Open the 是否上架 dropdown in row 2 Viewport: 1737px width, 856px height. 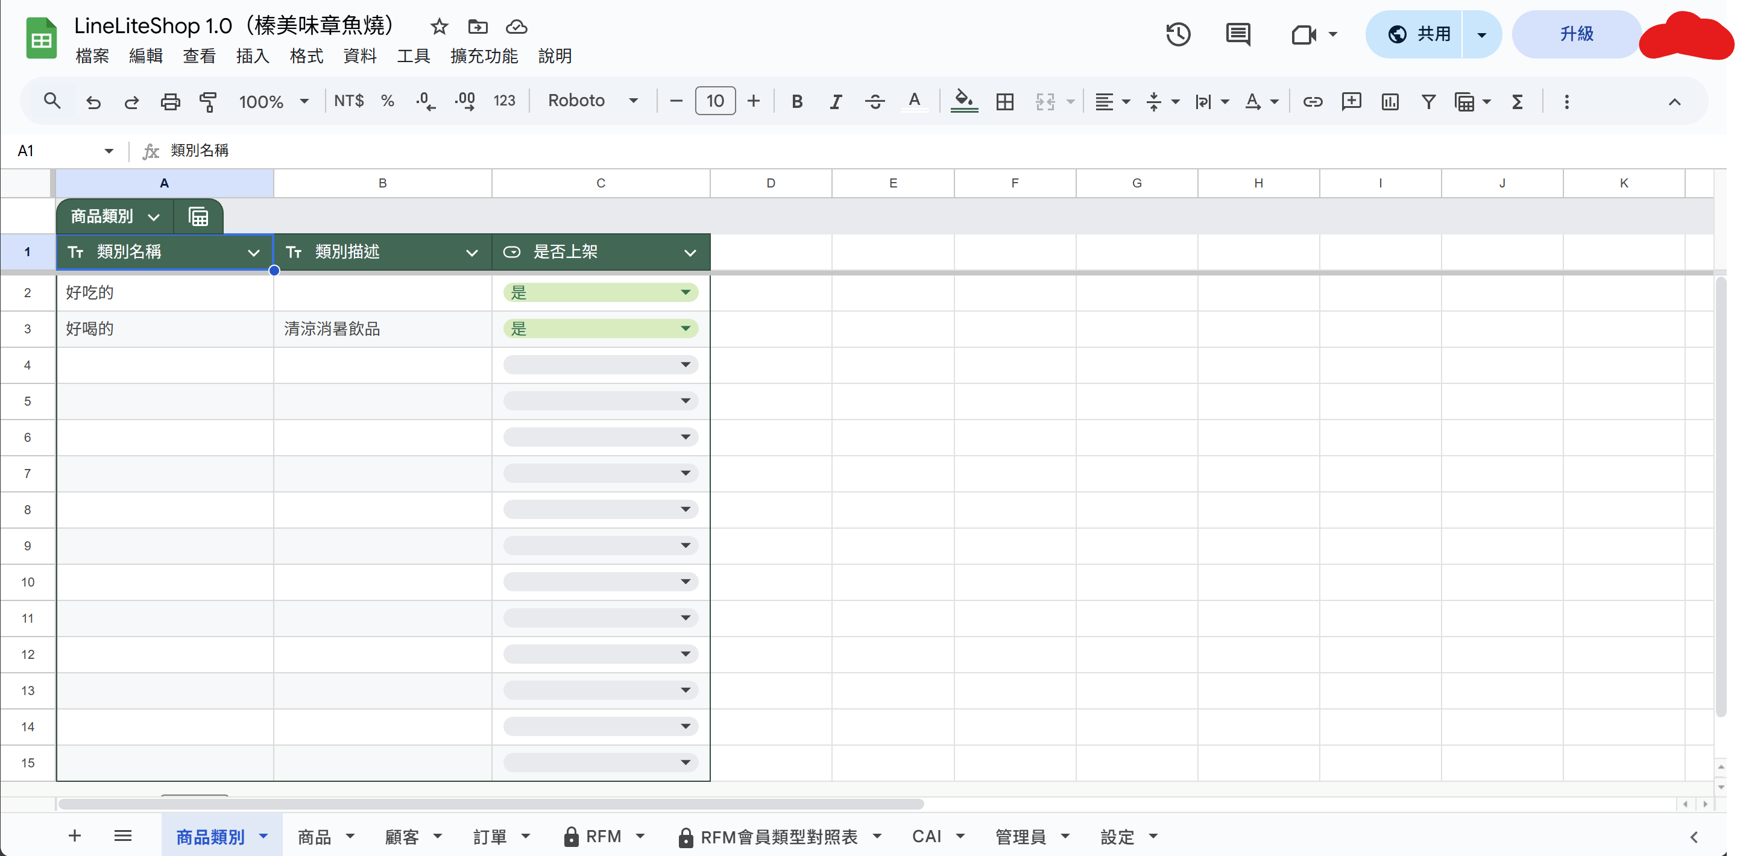coord(685,292)
